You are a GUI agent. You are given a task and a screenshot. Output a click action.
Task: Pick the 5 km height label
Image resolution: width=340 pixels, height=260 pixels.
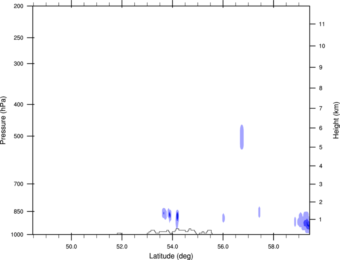point(321,147)
